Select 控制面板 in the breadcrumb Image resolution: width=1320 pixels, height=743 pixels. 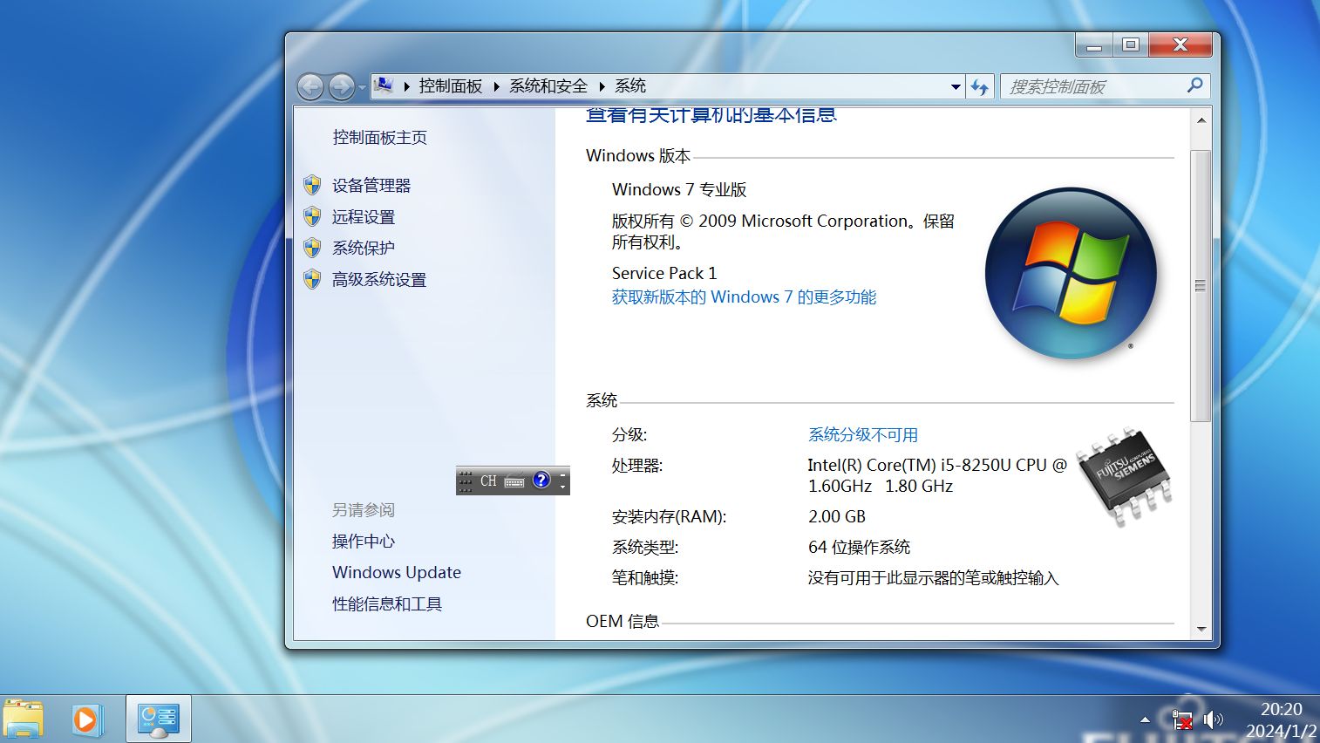tap(451, 85)
